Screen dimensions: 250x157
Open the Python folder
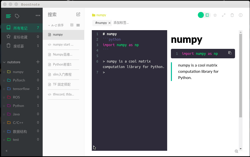pyautogui.click(x=22, y=106)
